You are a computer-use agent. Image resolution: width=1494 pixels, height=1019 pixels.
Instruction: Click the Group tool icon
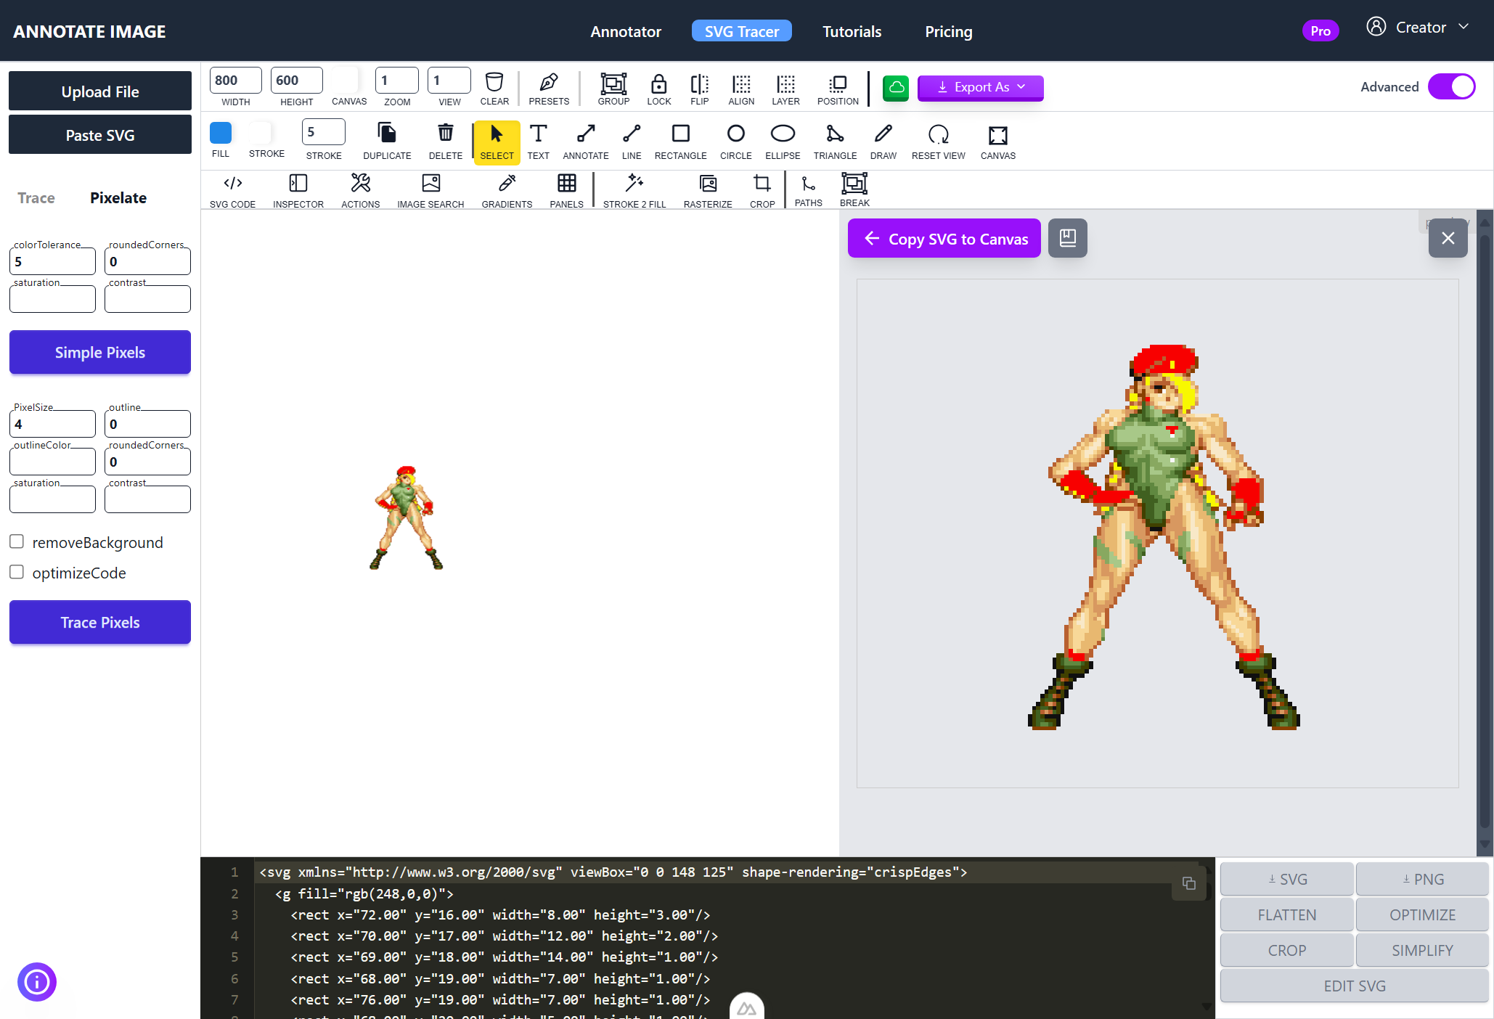[x=613, y=83]
